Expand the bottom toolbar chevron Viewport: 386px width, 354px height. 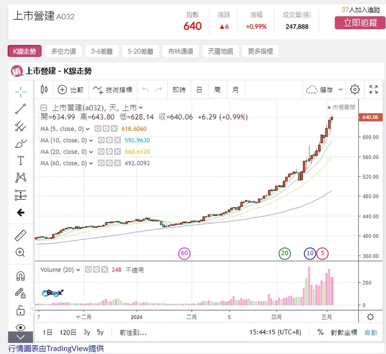click(x=20, y=337)
